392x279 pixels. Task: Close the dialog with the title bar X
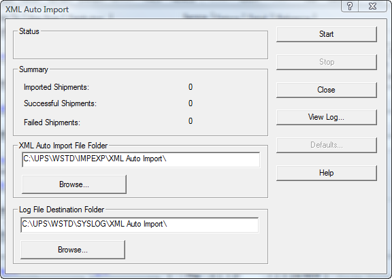coord(372,6)
